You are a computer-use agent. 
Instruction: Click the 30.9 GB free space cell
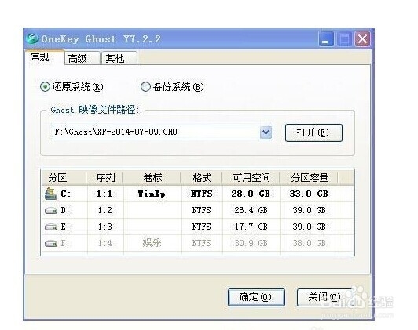pyautogui.click(x=251, y=243)
